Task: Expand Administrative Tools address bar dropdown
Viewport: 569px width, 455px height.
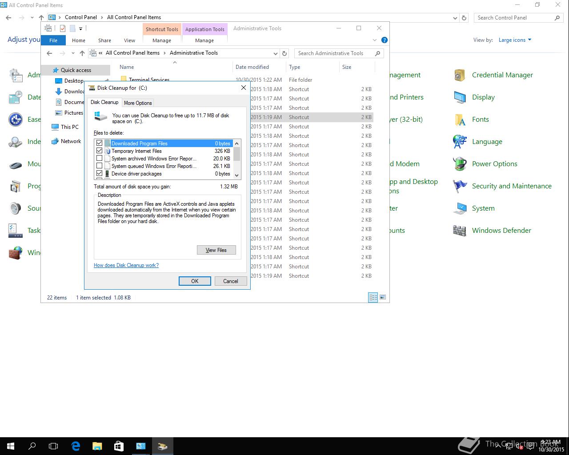Action: [276, 53]
